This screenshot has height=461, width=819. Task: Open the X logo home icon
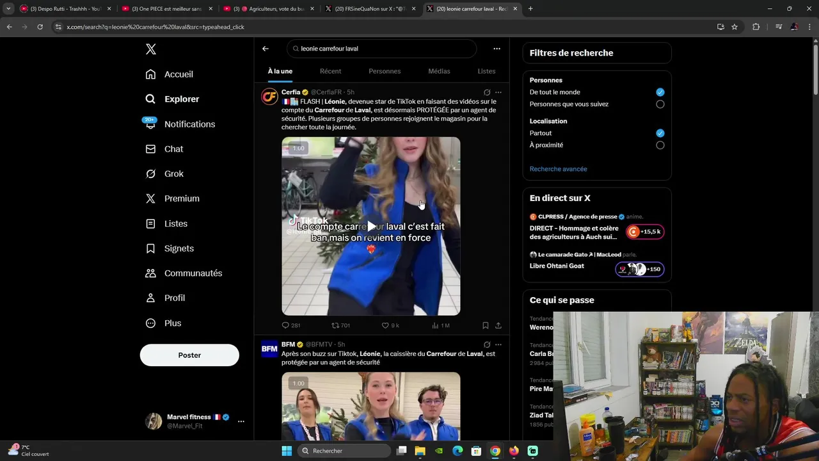(150, 49)
